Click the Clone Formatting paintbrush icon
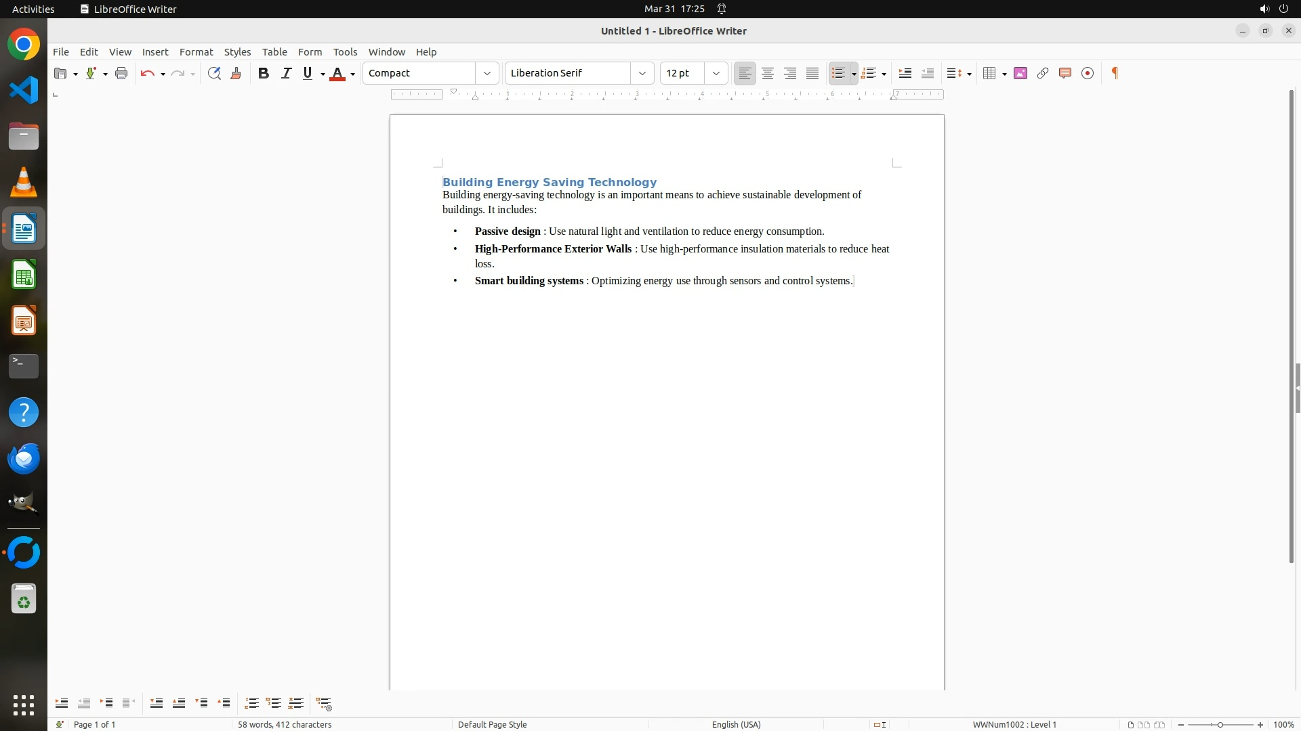Image resolution: width=1301 pixels, height=731 pixels. pos(236,73)
